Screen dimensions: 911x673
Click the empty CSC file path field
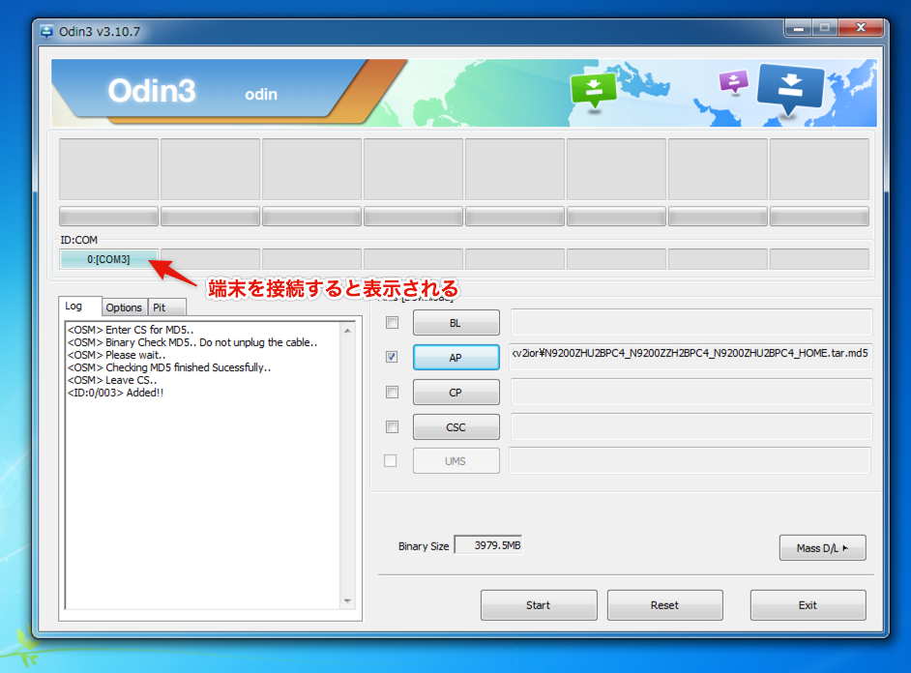pos(691,426)
